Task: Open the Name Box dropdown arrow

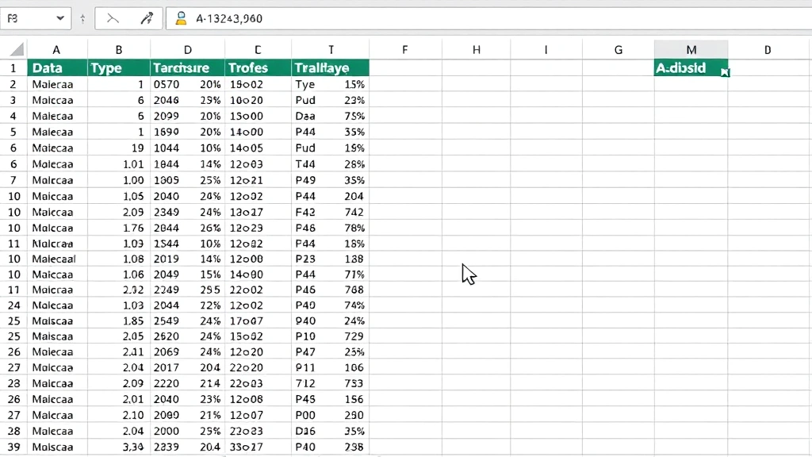Action: [x=59, y=17]
